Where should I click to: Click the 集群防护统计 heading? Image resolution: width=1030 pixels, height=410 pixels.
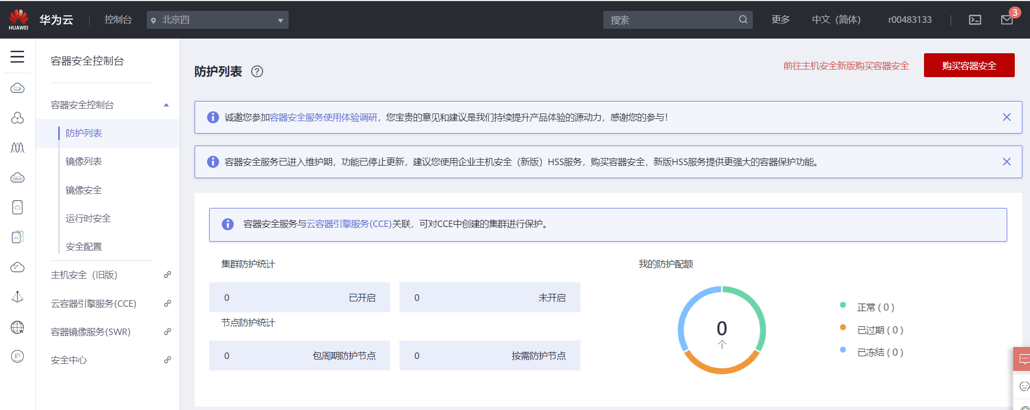point(248,264)
